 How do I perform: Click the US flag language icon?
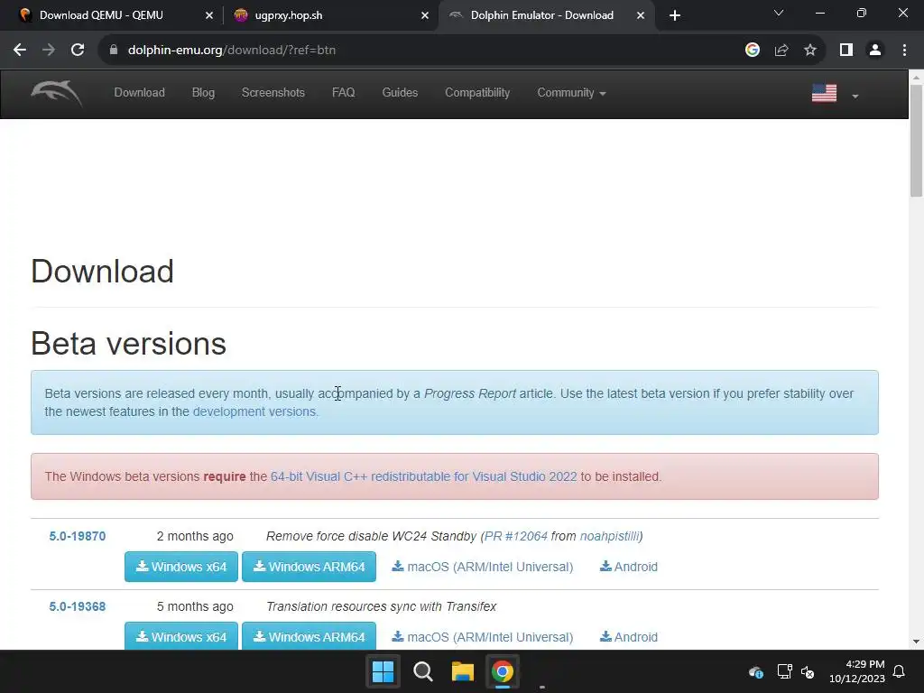click(x=824, y=93)
